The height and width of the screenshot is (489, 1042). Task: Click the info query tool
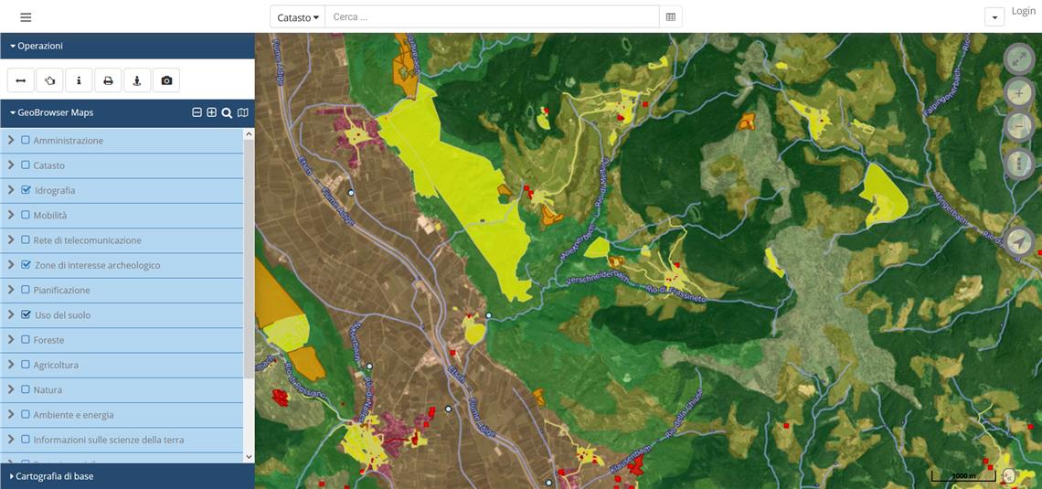(x=79, y=80)
